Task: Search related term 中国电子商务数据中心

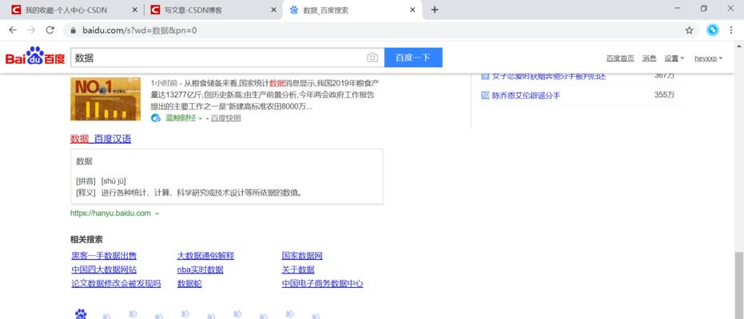Action: point(323,284)
